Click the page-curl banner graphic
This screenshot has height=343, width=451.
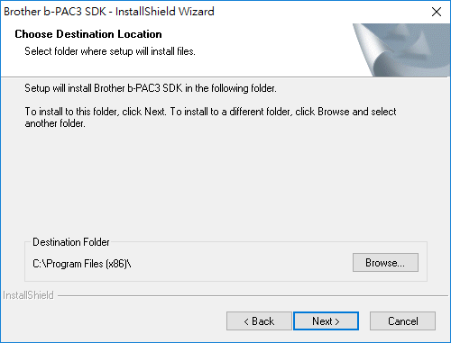401,50
